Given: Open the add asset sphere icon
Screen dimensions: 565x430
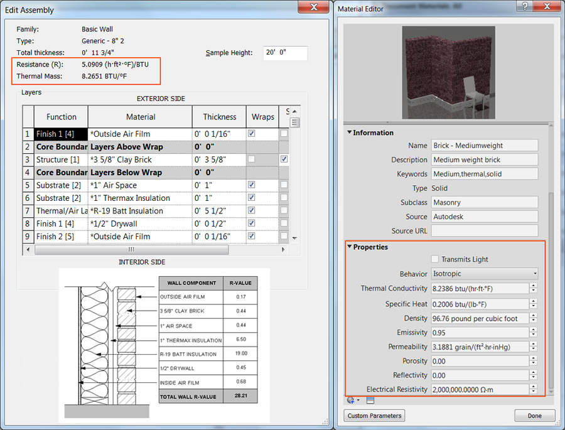Looking at the screenshot, I should pos(350,400).
